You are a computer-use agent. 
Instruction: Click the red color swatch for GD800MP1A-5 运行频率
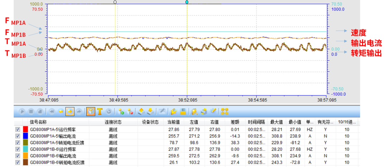coord(25,129)
